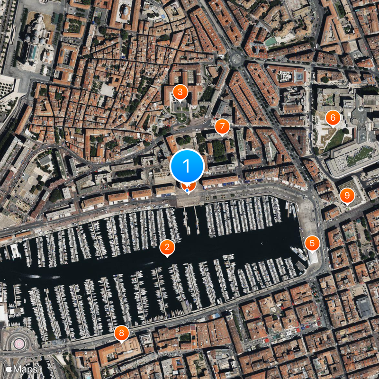Click the traffic roundabout north of pin 7
This screenshot has height=379, width=379.
[x=236, y=58]
